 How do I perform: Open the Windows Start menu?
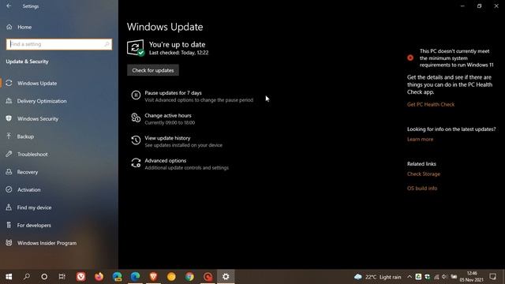[x=9, y=277]
